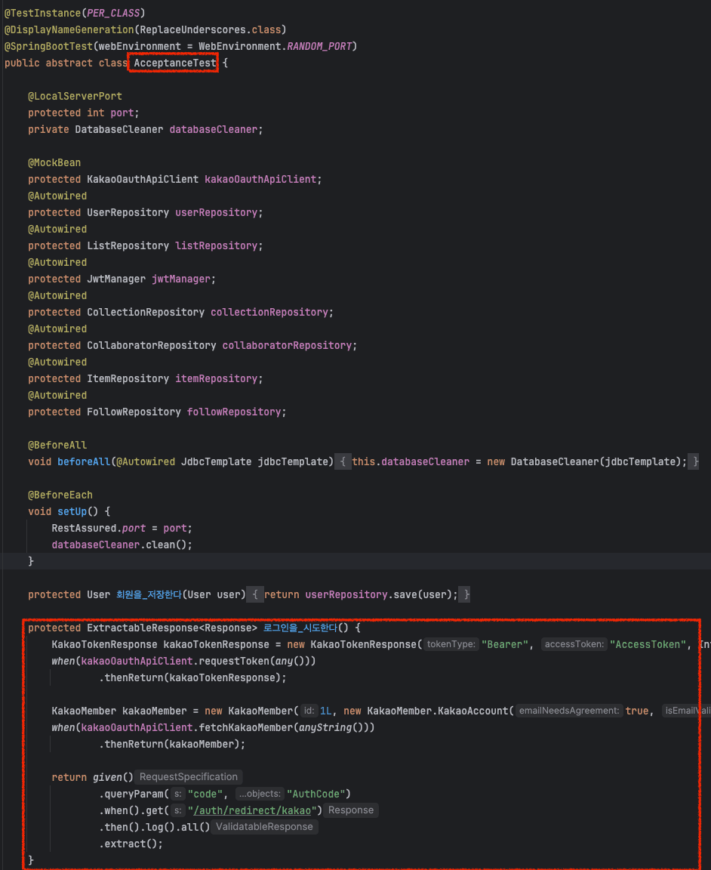
Task: Click the databaseCleaner field declaration name
Action: [x=213, y=129]
